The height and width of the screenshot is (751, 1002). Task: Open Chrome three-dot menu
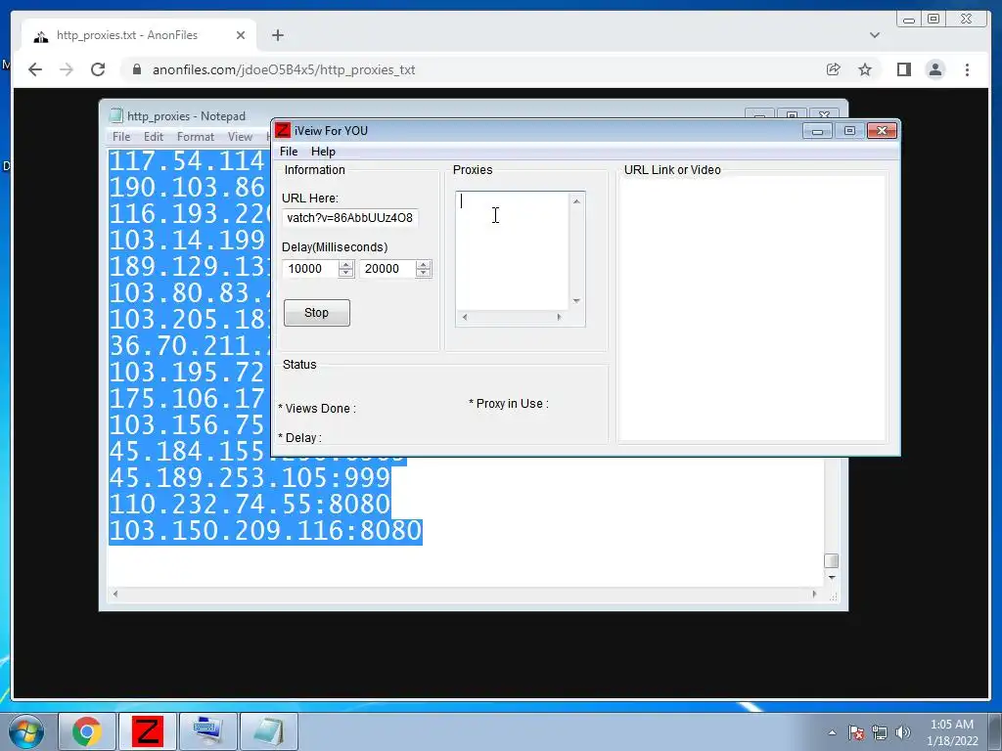coord(967,69)
